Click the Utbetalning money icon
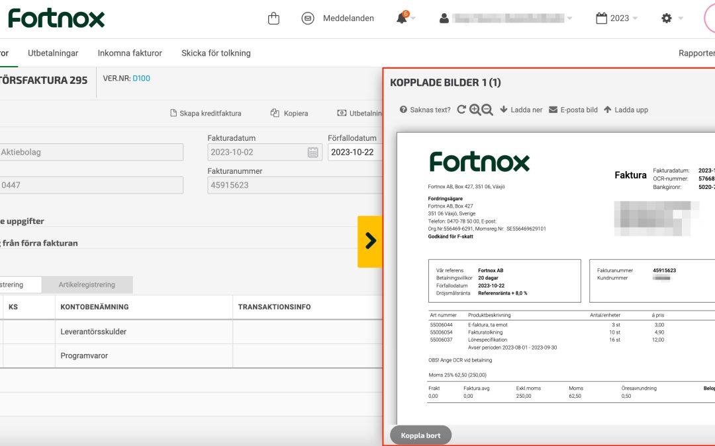The image size is (715, 446). [x=342, y=113]
